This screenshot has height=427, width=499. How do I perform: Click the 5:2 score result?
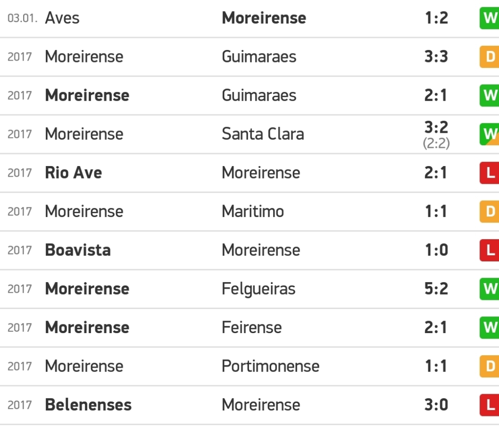[x=436, y=289]
